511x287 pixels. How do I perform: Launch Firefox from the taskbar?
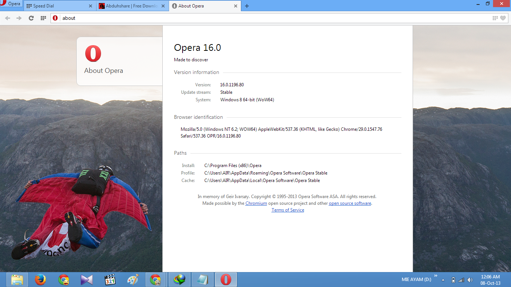click(x=40, y=280)
